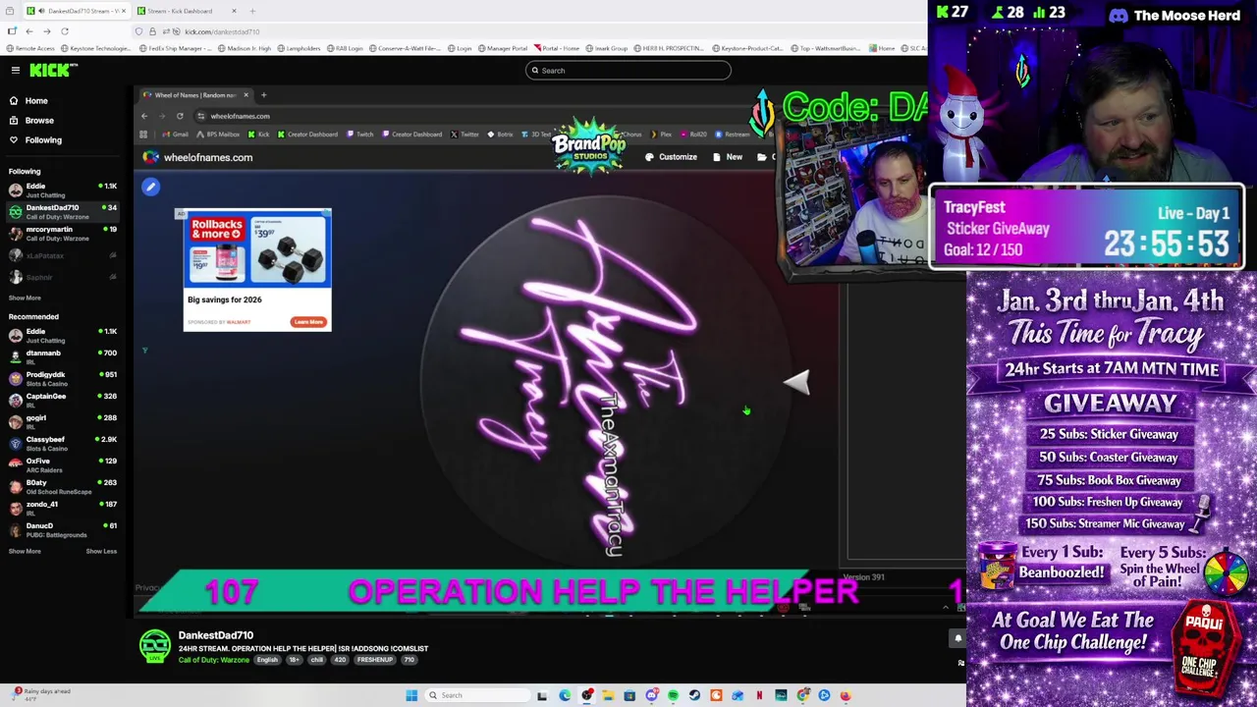Click the Kick logo
This screenshot has width=1257, height=707.
tap(52, 70)
